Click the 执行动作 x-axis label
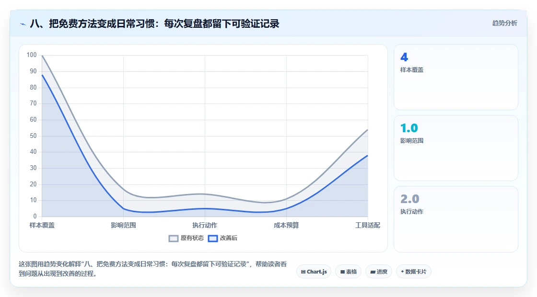This screenshot has width=537, height=297. 205,225
